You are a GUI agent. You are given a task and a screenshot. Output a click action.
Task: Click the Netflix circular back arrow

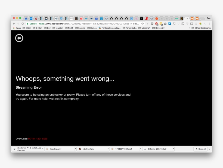19,38
